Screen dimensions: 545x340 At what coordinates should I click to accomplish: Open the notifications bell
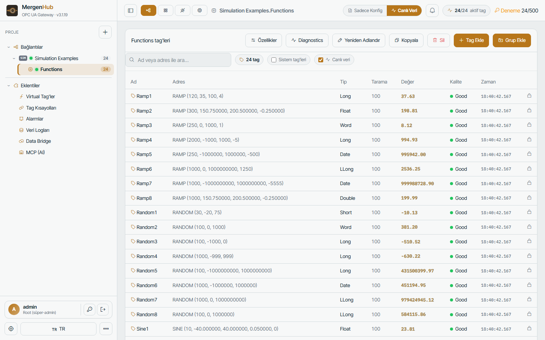[x=432, y=11]
